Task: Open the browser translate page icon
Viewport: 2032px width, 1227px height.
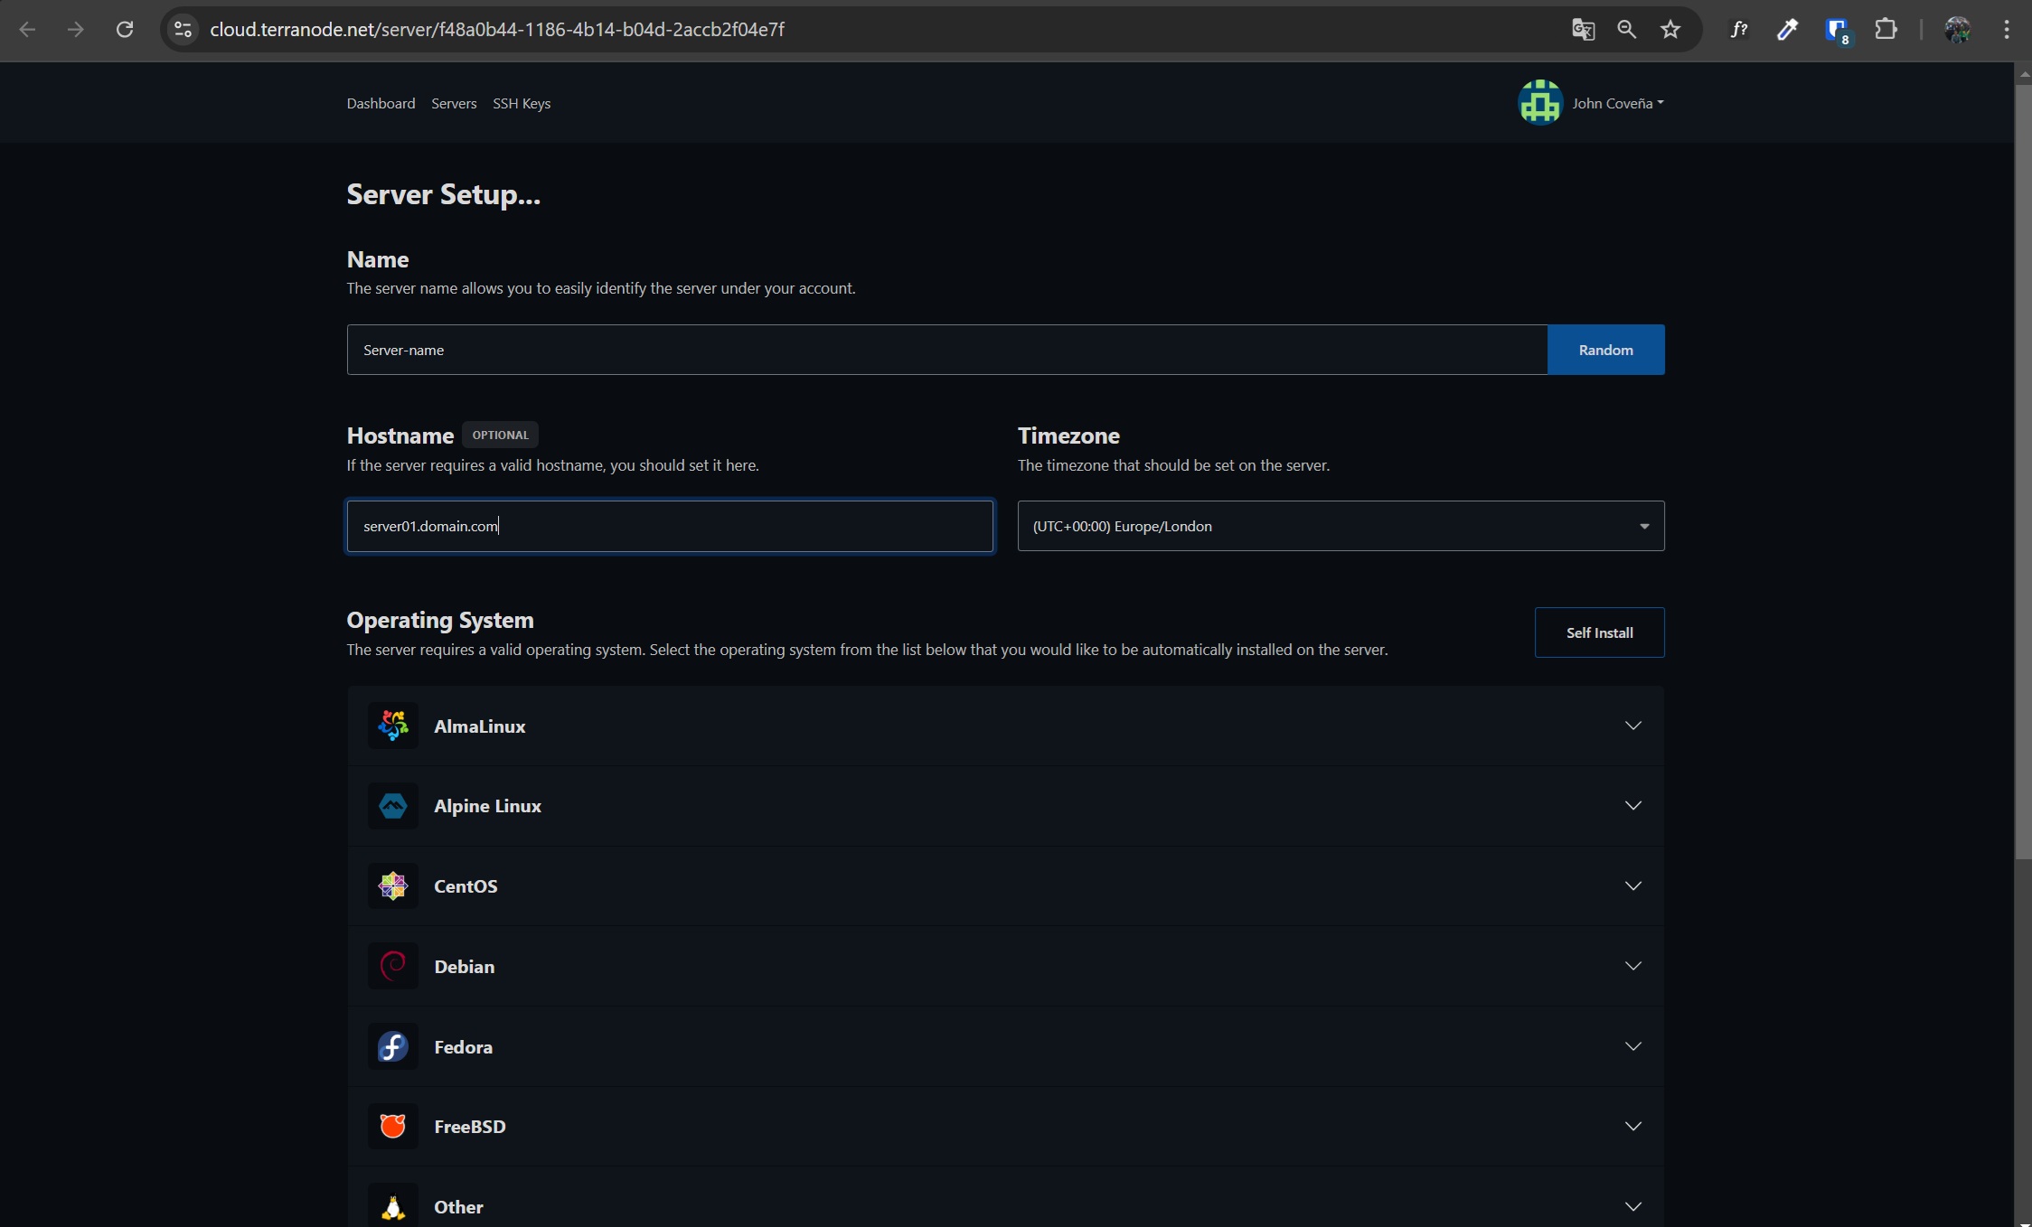Action: click(x=1583, y=30)
